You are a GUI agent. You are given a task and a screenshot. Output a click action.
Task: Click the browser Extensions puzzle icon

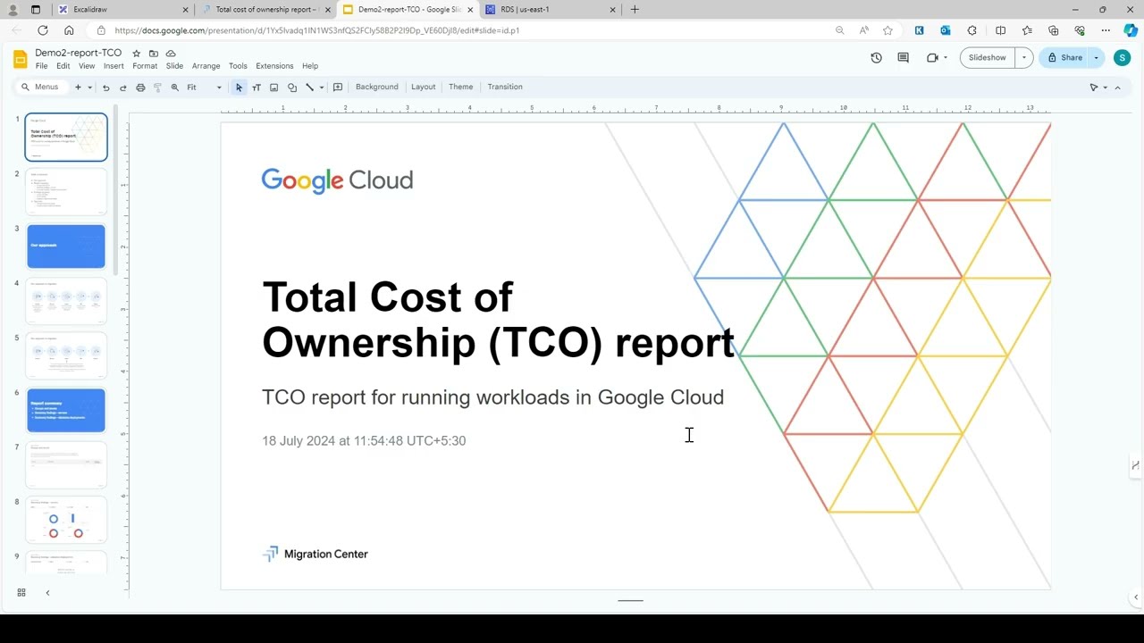[972, 30]
